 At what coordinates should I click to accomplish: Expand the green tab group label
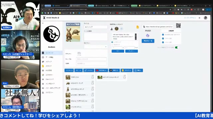(x=134, y=6)
